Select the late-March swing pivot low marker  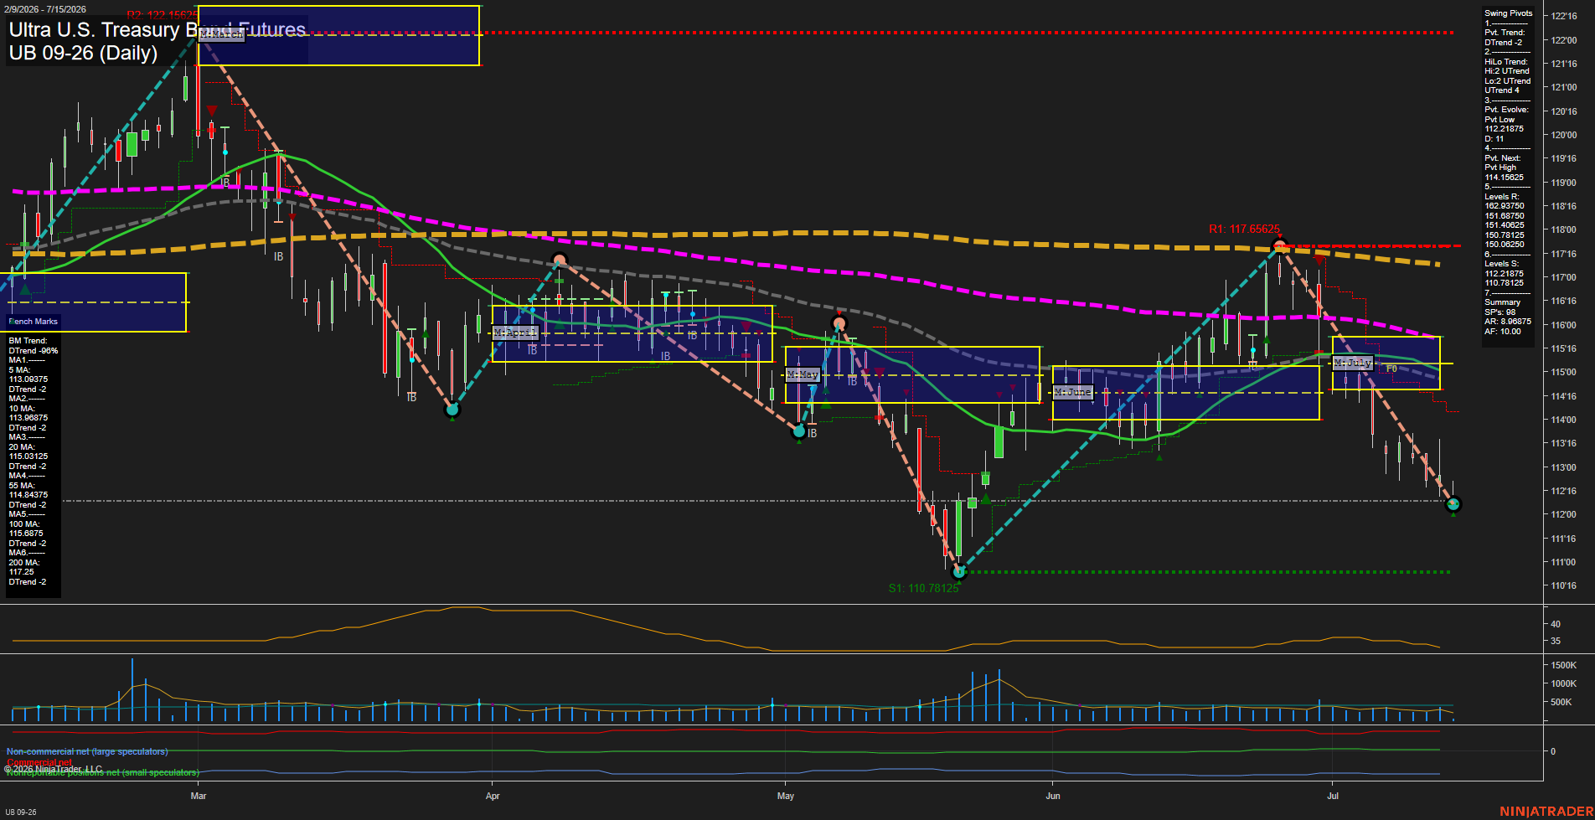(452, 410)
